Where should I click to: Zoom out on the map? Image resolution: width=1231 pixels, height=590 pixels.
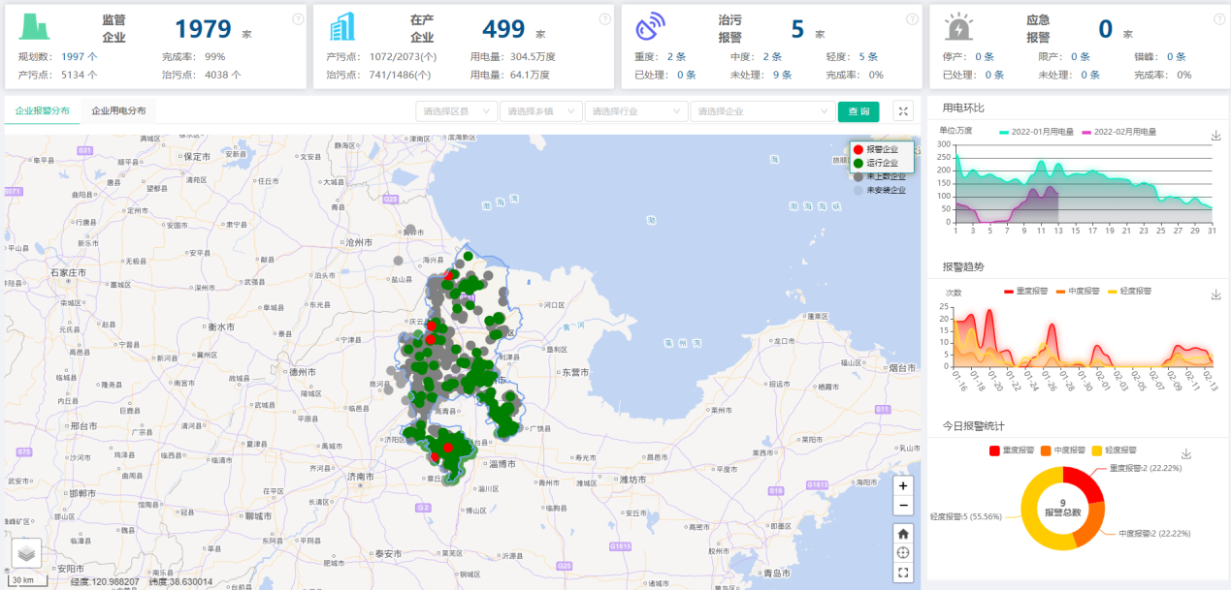point(903,506)
